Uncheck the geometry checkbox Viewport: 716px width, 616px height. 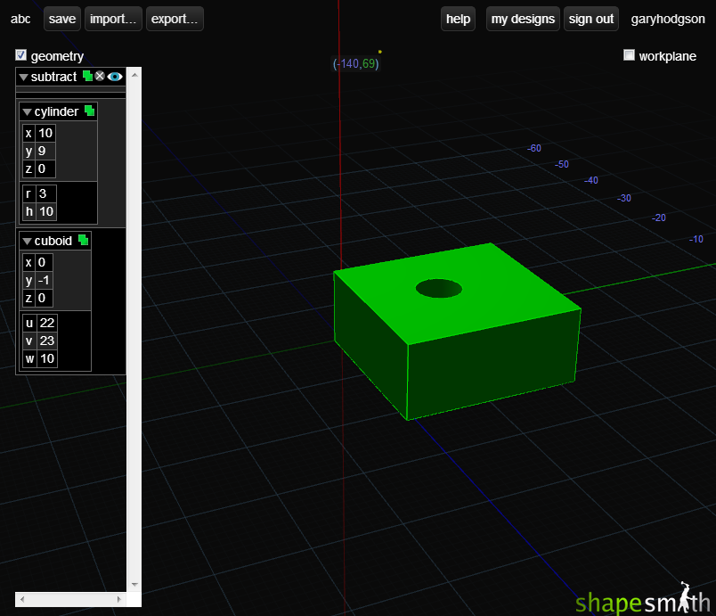click(21, 55)
